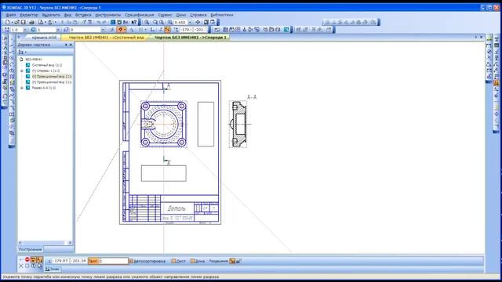Click the Save icon in toolbar
This screenshot has height=282, width=502.
pyautogui.click(x=23, y=22)
